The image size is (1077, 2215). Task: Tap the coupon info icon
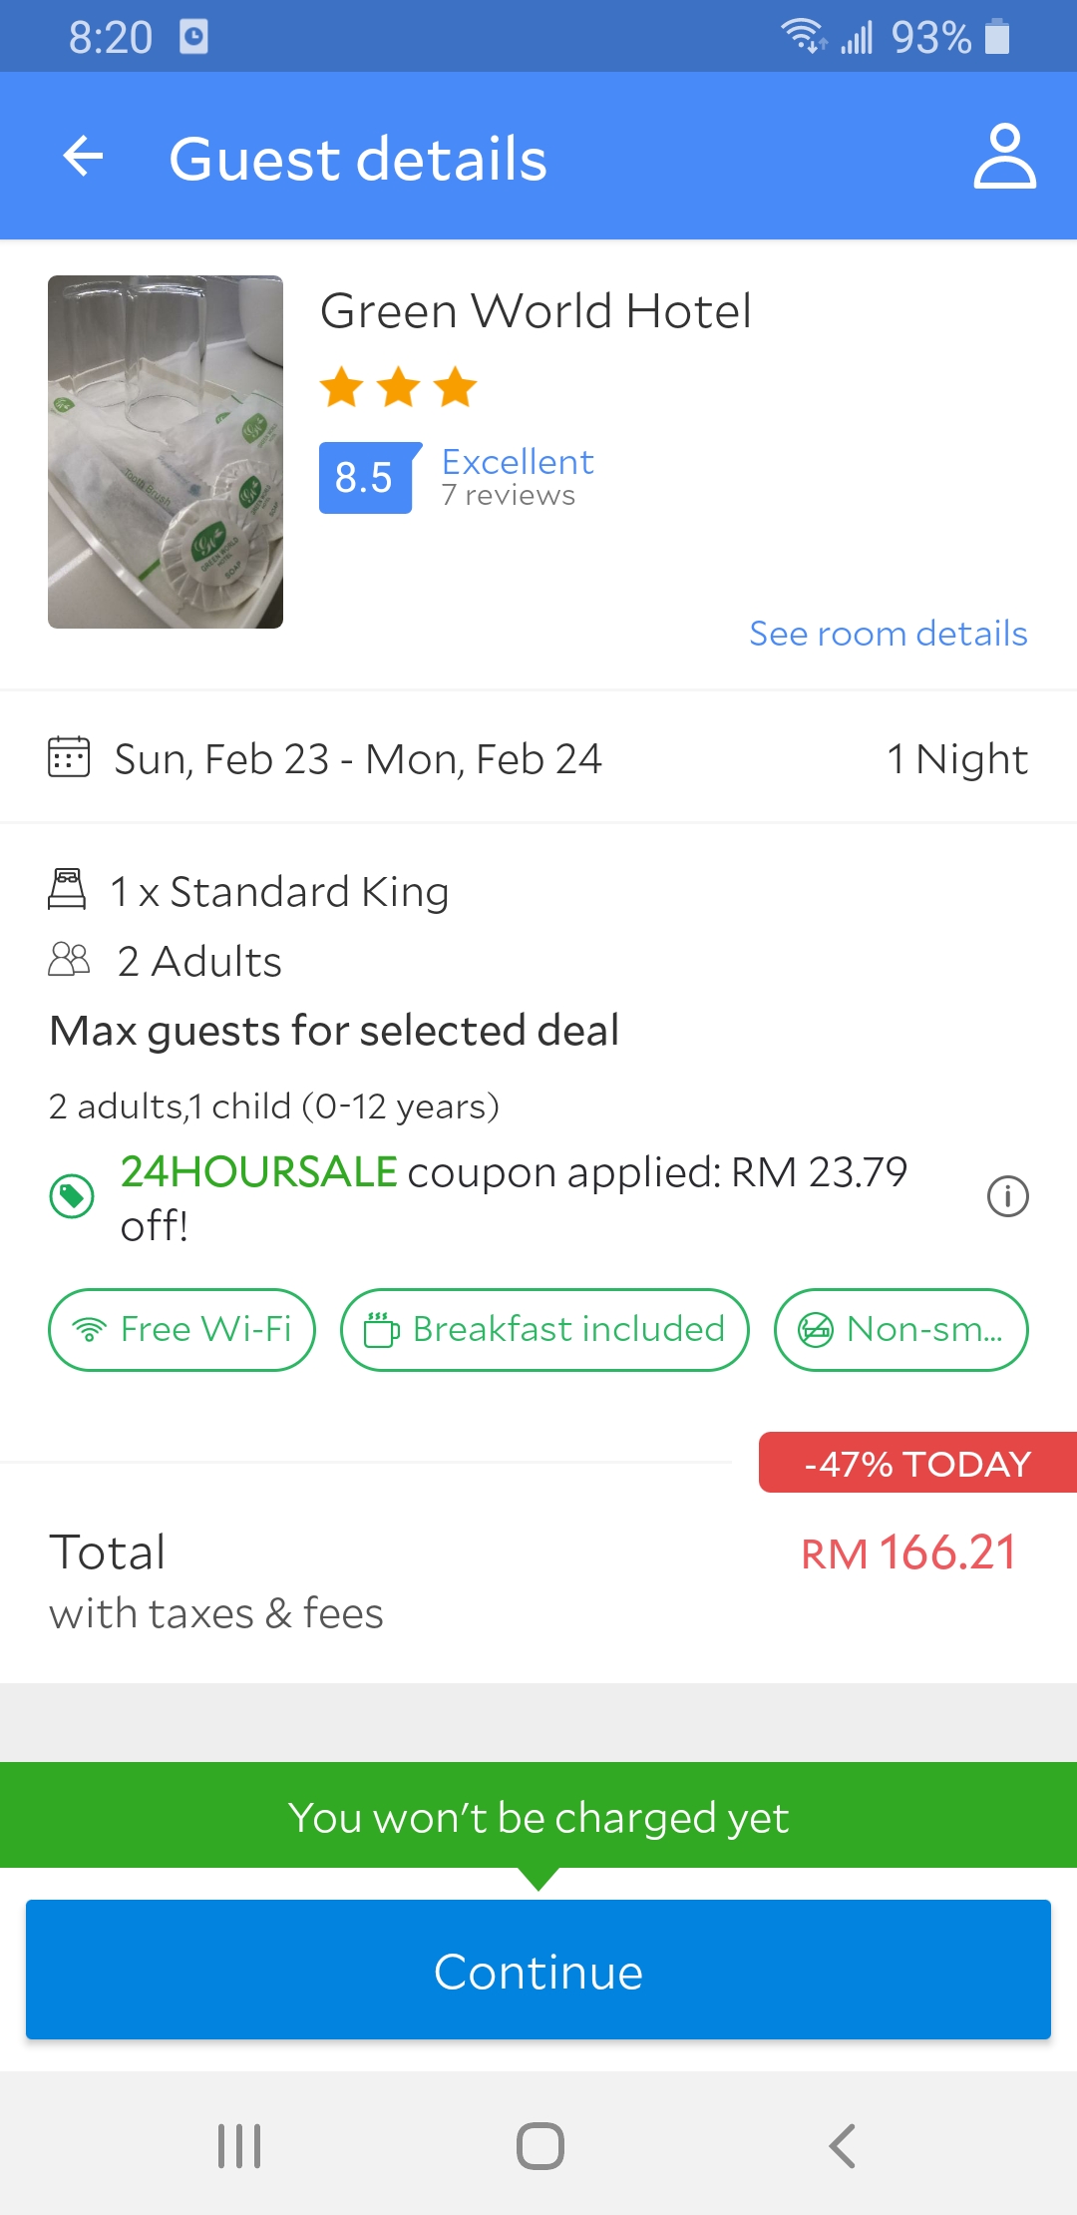pyautogui.click(x=1007, y=1195)
